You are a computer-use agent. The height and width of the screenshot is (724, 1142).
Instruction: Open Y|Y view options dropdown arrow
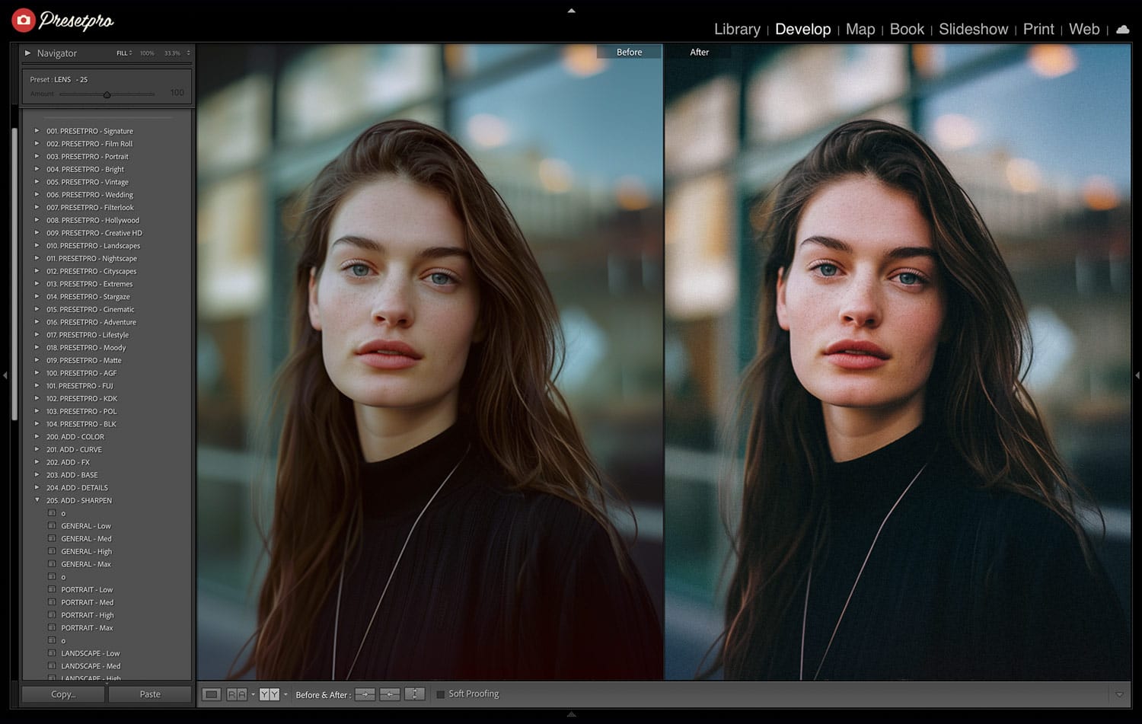[x=285, y=694]
